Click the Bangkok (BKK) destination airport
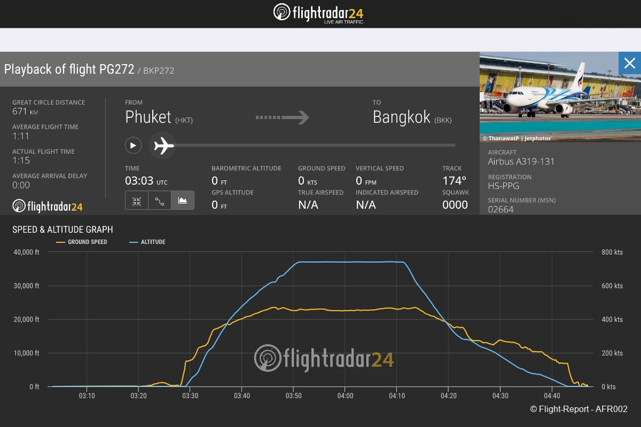Viewport: 641px width, 427px height. pos(412,117)
